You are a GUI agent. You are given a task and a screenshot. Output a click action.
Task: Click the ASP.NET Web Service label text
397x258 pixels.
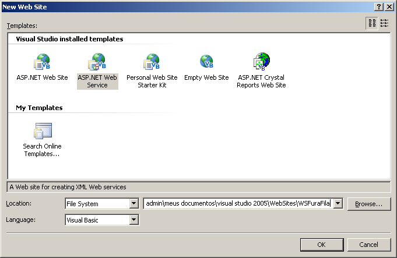(97, 81)
